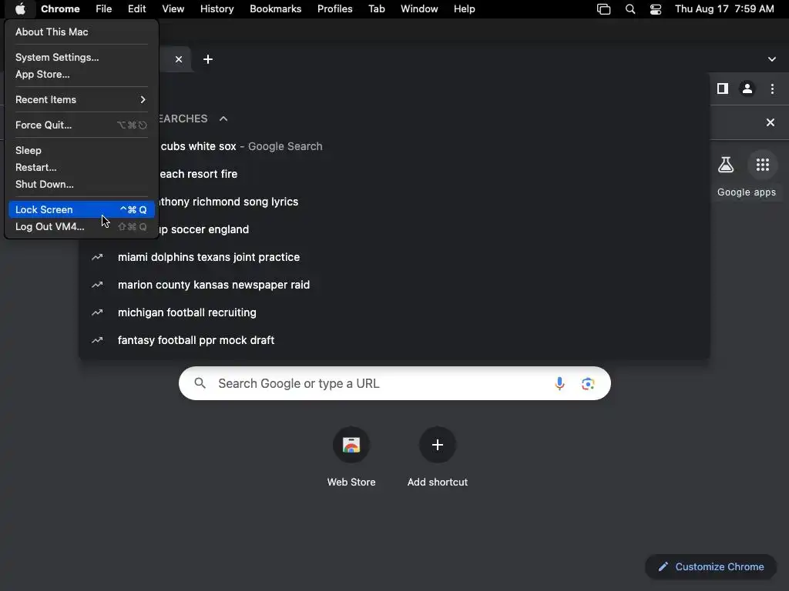The height and width of the screenshot is (591, 789).
Task: Toggle Chrome side panel icon
Action: [x=723, y=89]
